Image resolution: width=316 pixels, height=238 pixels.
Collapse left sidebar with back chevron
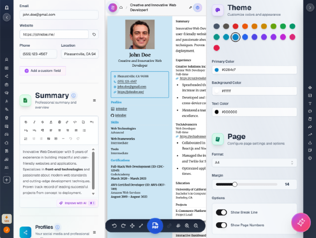tap(7, 18)
